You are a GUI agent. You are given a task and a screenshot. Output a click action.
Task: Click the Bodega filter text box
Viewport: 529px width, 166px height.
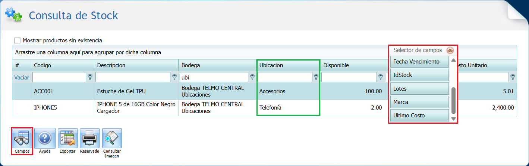(214, 77)
